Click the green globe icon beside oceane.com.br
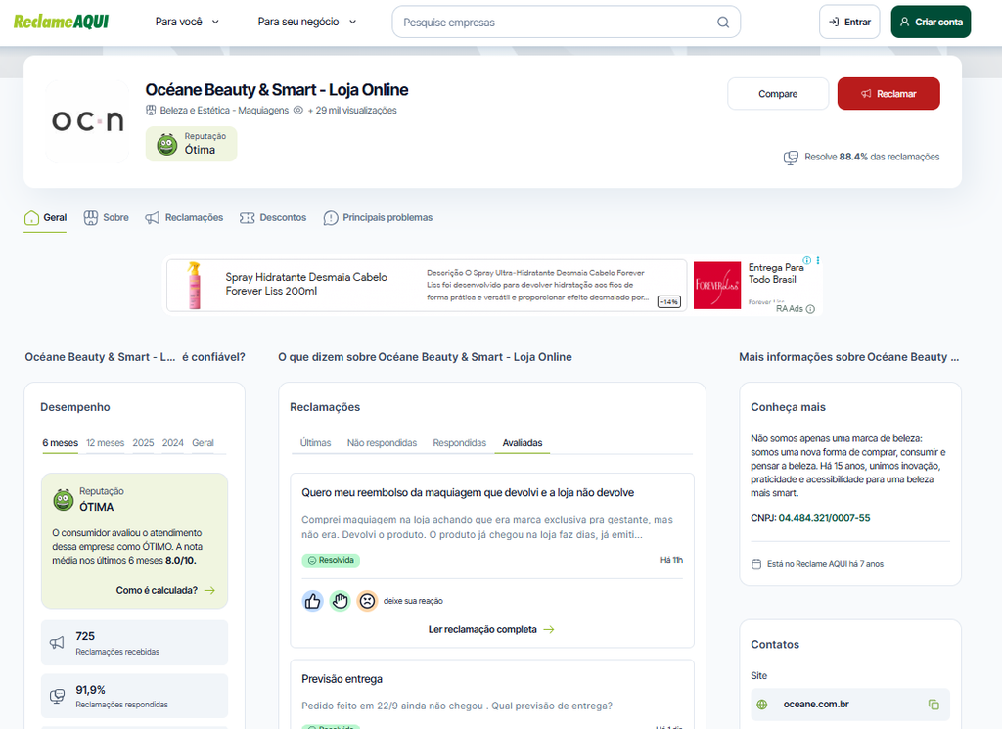The width and height of the screenshot is (1002, 729). click(x=761, y=705)
